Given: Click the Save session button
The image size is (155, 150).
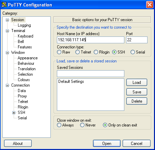Looking at the screenshot, I should (x=137, y=92).
